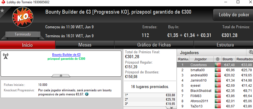Click the player search magnifier icon
This screenshot has width=253, height=109.
251,52
